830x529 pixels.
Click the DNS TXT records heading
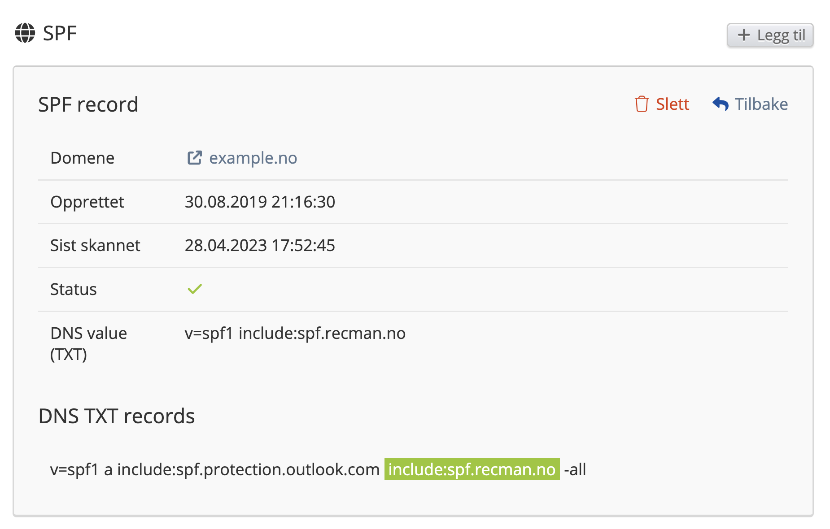(117, 416)
